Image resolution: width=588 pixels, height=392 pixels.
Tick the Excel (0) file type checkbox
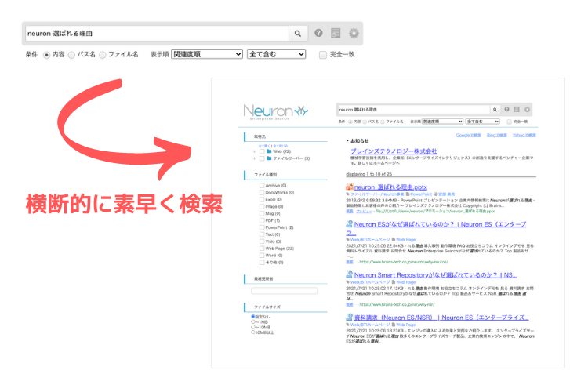point(262,199)
